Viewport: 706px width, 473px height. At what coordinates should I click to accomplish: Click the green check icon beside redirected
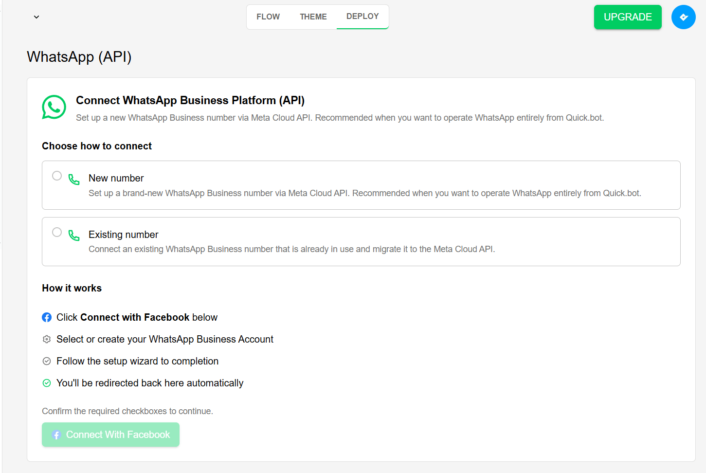point(47,383)
